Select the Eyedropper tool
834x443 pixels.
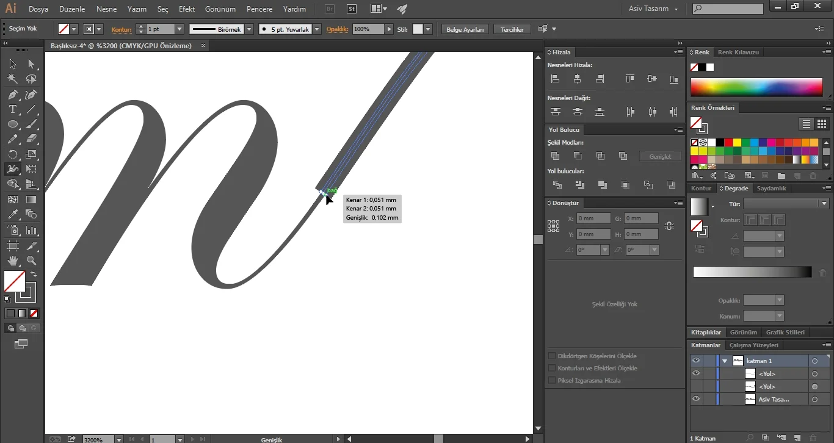(13, 214)
